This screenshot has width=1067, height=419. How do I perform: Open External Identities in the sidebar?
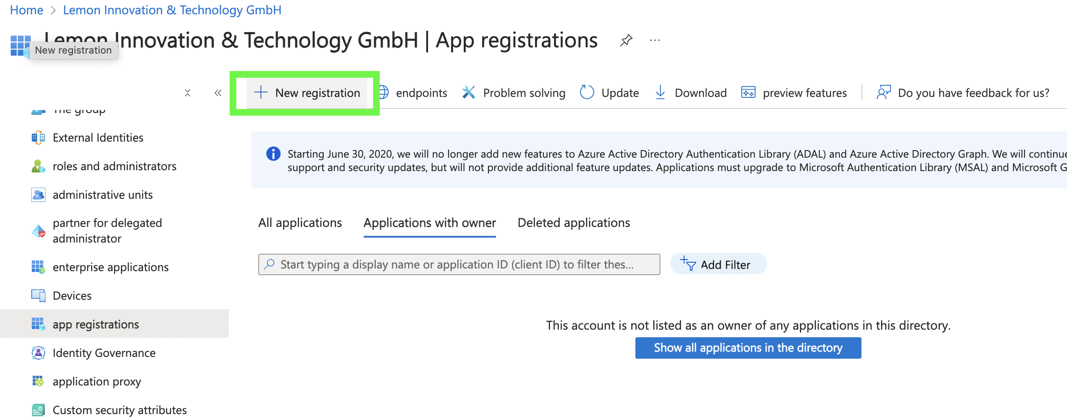(x=98, y=138)
